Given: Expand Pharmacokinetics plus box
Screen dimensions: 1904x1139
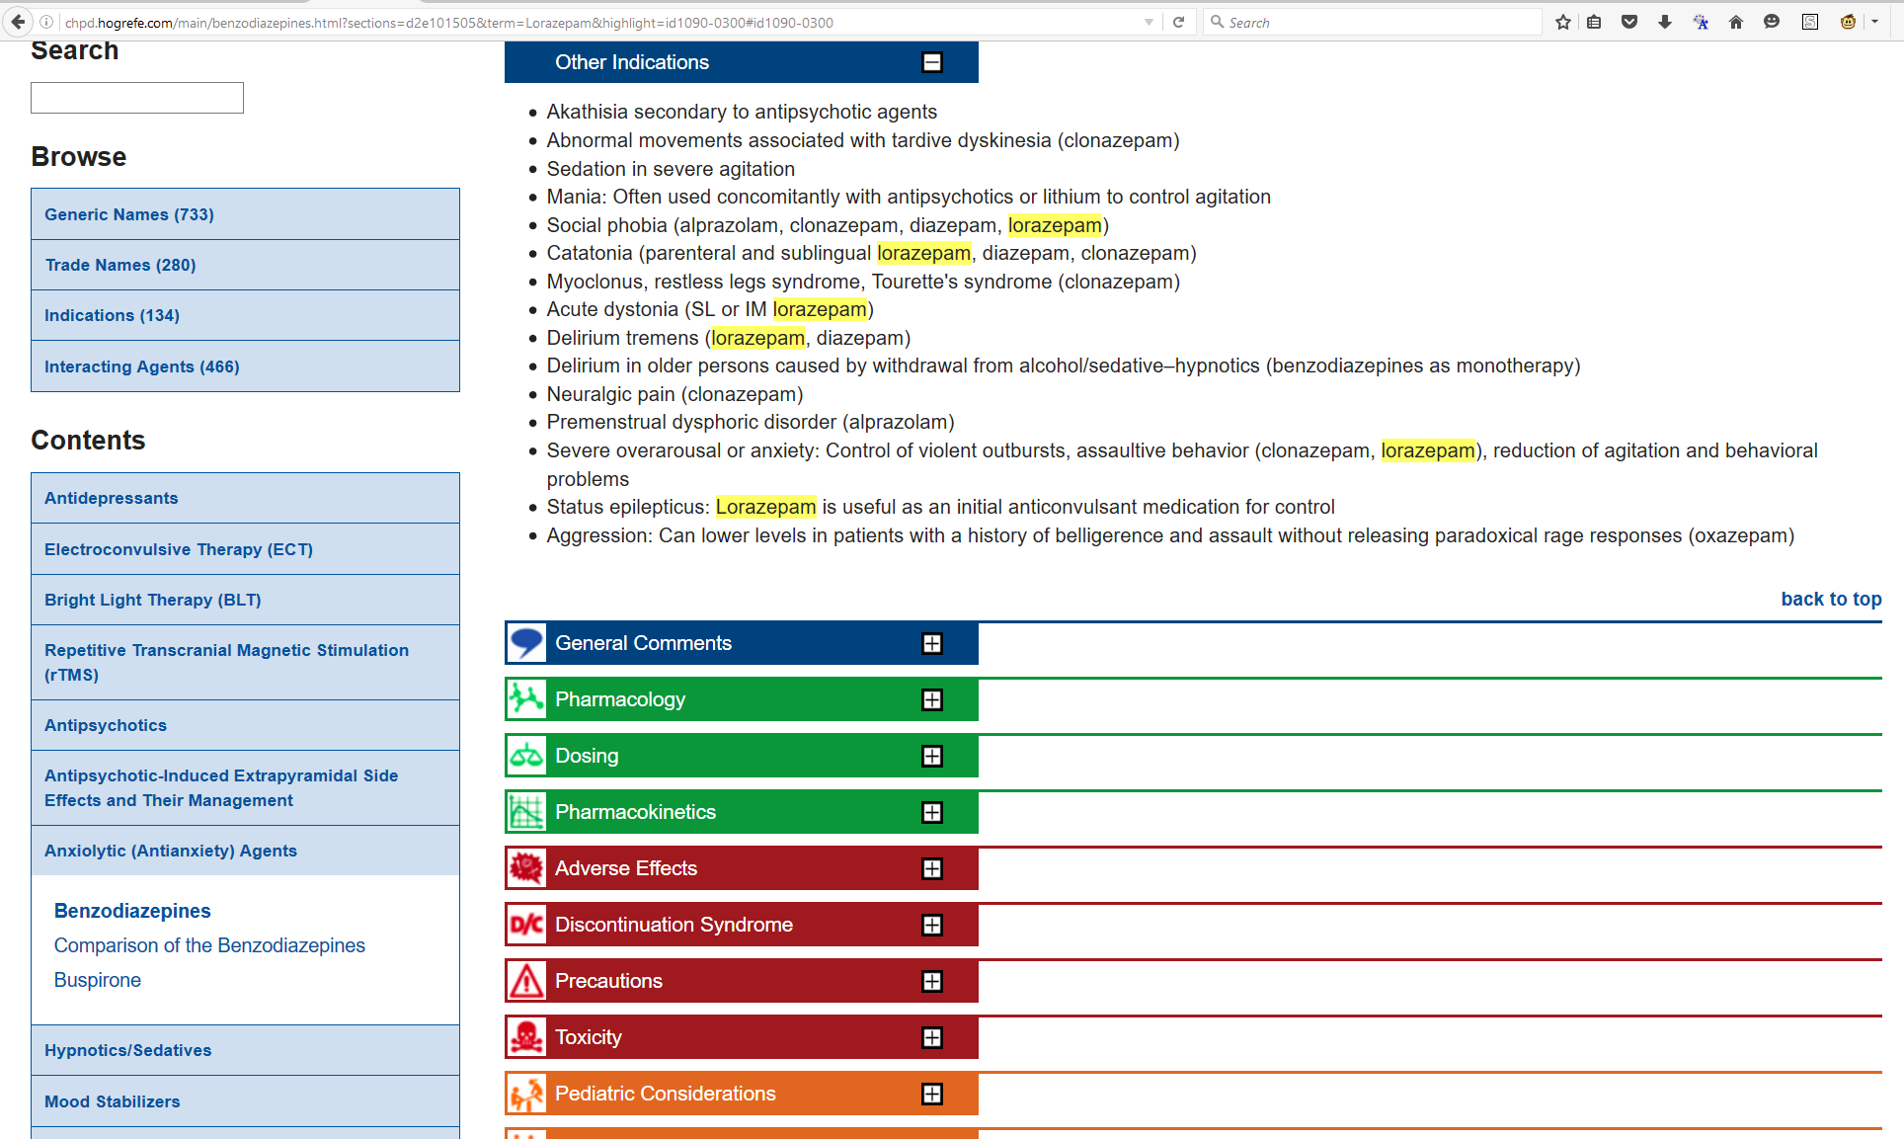Looking at the screenshot, I should (x=932, y=812).
